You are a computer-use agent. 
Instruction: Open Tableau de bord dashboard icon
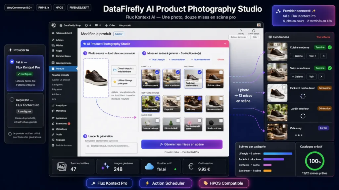tap(53, 33)
